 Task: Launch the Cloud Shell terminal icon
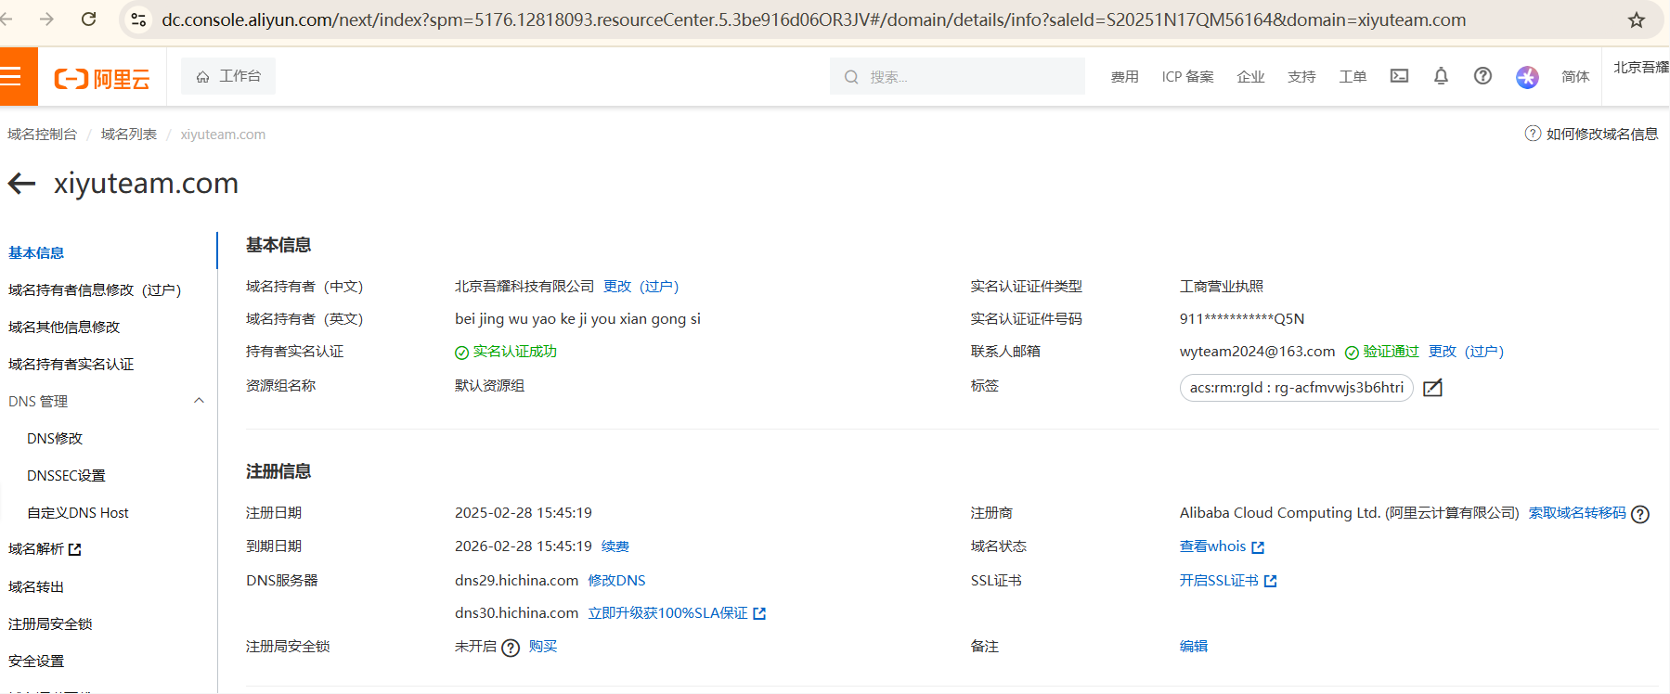[x=1399, y=76]
